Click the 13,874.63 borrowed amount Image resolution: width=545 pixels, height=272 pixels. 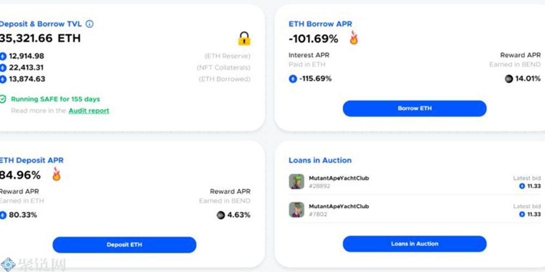(27, 79)
